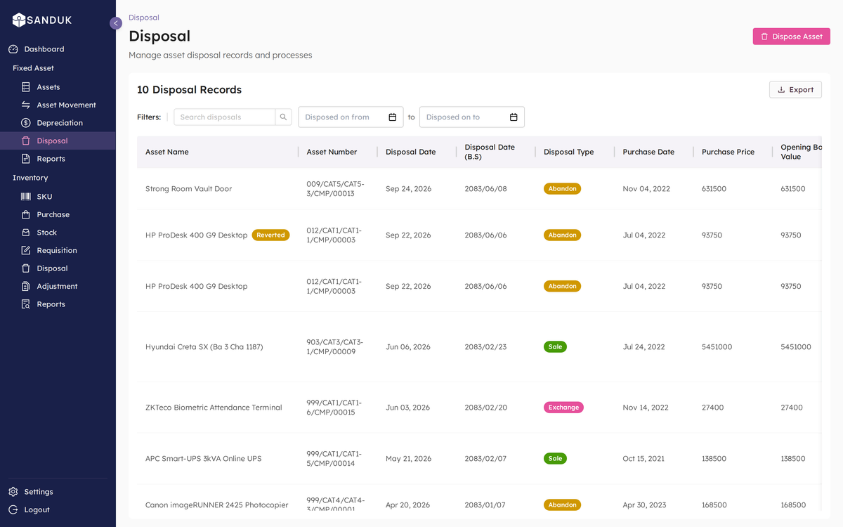Click purchase price 5451000 cell
Screen dimensions: 843x527
coord(717,347)
